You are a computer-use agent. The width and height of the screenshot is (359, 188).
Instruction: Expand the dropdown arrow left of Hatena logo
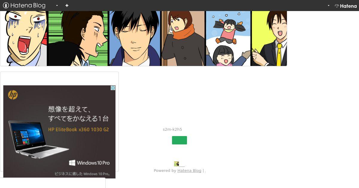tap(328, 6)
